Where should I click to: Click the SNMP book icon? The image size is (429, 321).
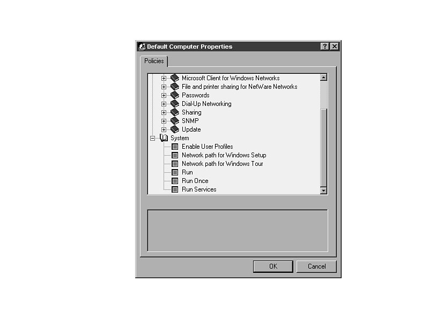[x=175, y=121]
